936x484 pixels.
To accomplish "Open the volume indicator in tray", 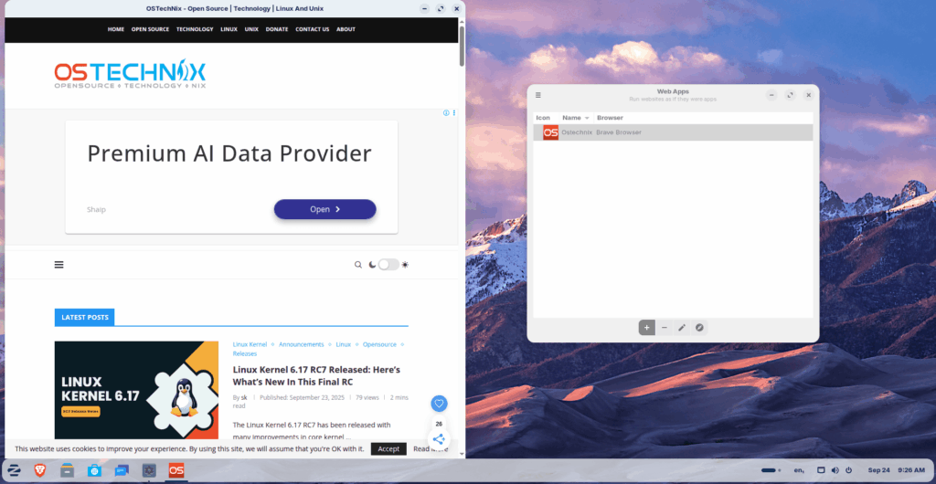I will pyautogui.click(x=835, y=470).
